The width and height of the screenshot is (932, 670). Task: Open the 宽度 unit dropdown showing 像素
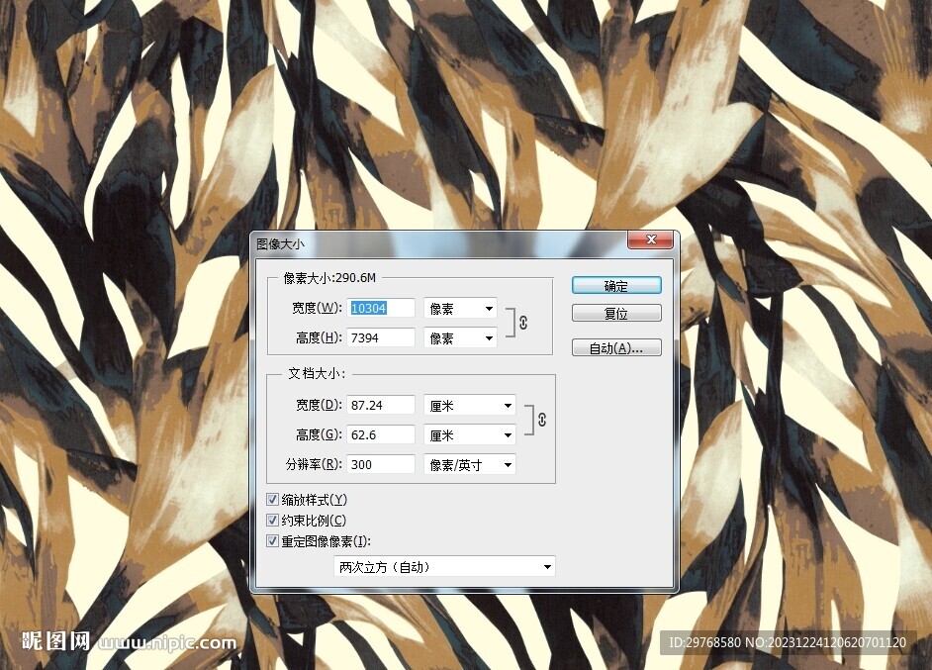click(459, 308)
